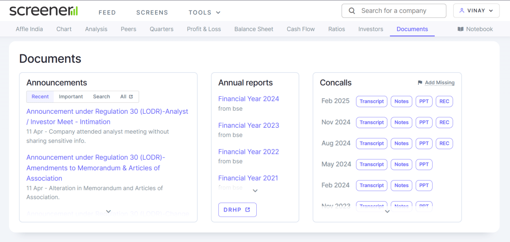Select the Recent announcements filter

(x=40, y=97)
